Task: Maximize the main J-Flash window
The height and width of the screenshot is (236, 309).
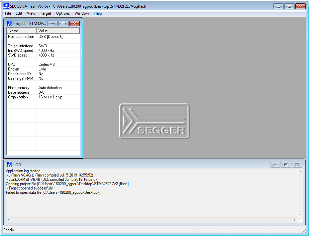Action: click(289, 6)
